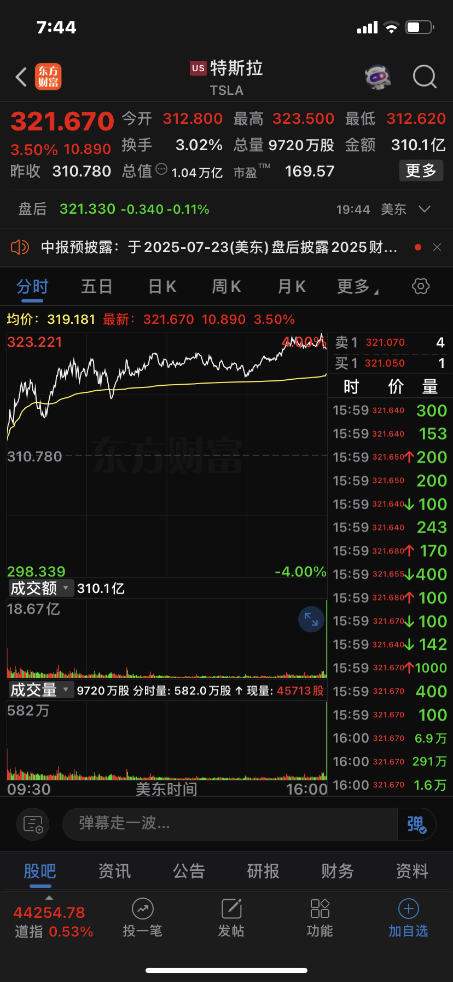
Task: Open the 更多 chart period dropdown
Action: (357, 287)
